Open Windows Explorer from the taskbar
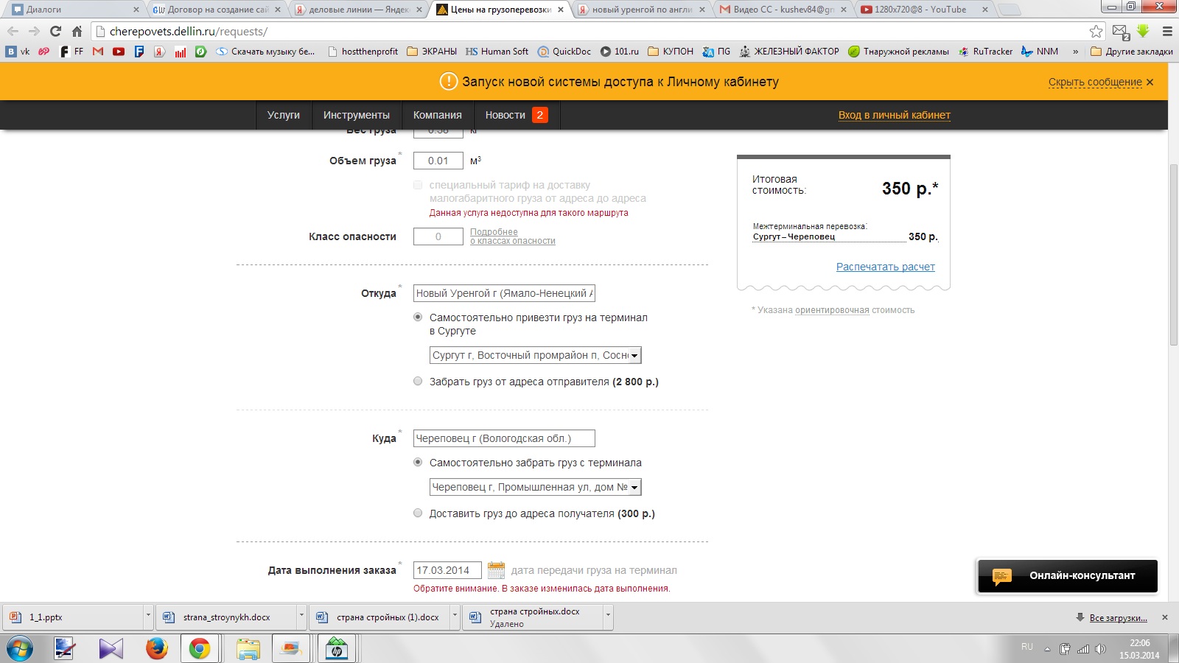The image size is (1179, 663). 248,649
